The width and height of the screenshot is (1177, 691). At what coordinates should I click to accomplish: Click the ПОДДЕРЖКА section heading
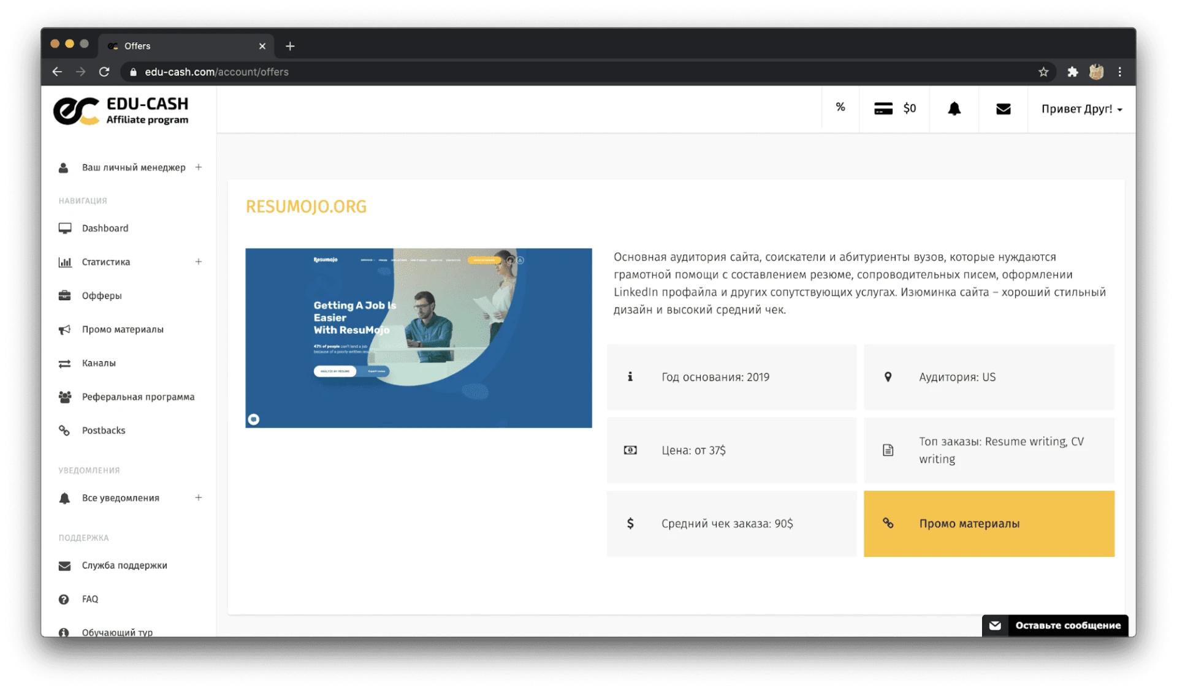(x=83, y=538)
